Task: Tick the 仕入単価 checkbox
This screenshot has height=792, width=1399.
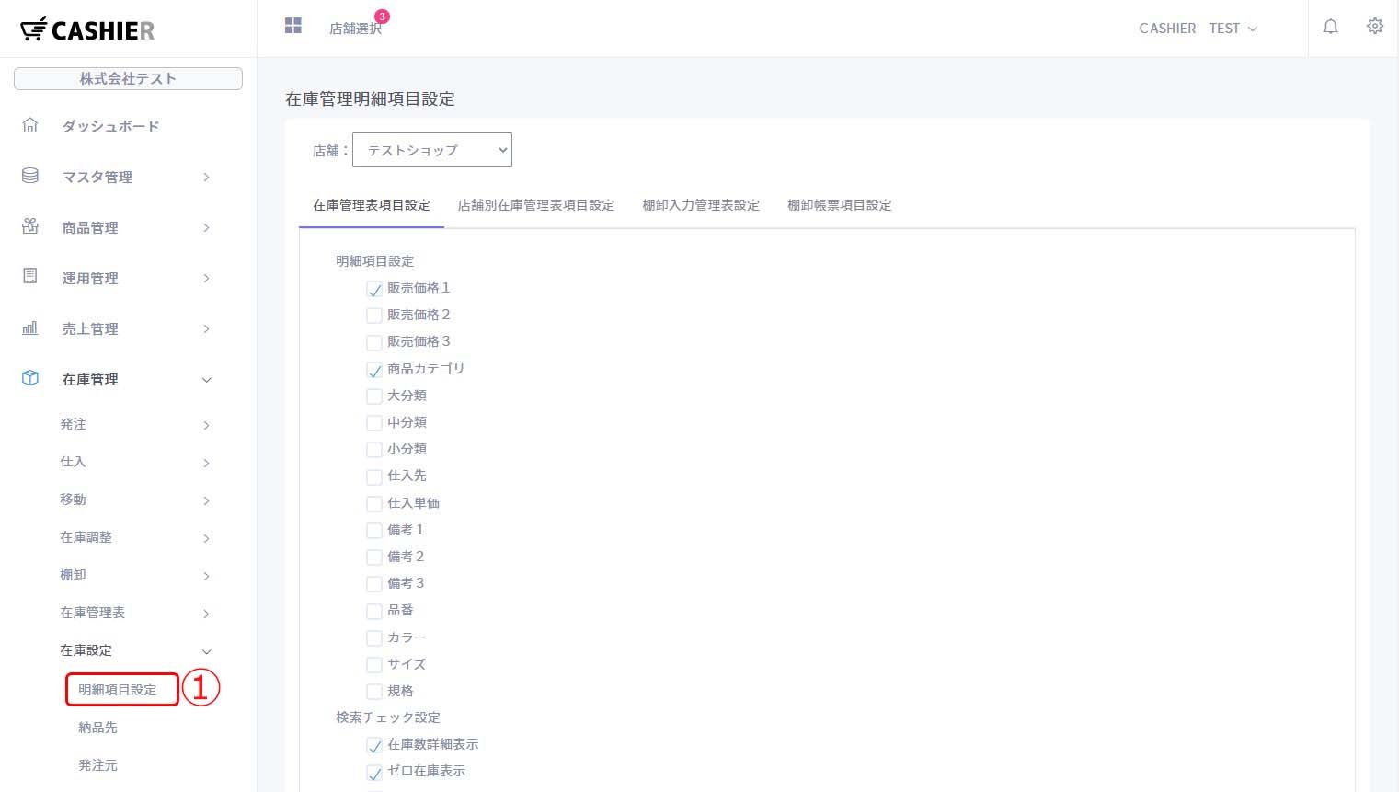Action: 374,504
